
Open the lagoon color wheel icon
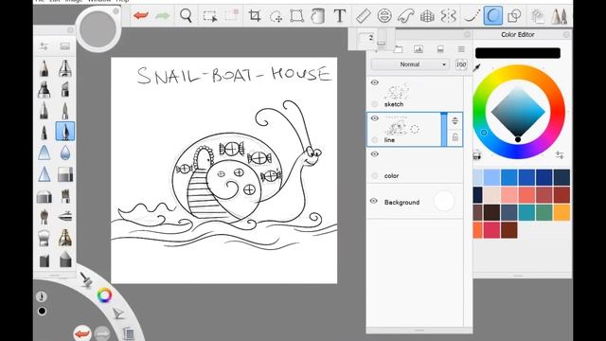click(x=104, y=296)
